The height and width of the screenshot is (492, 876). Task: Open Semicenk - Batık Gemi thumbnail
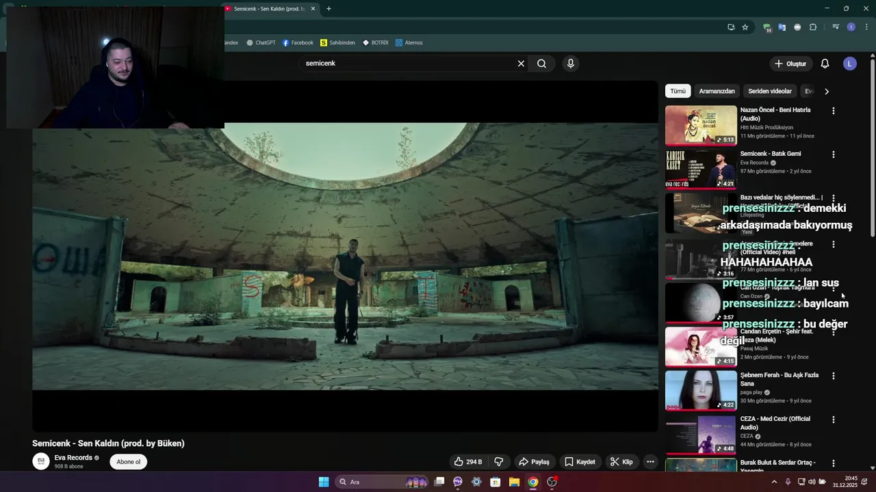(701, 169)
